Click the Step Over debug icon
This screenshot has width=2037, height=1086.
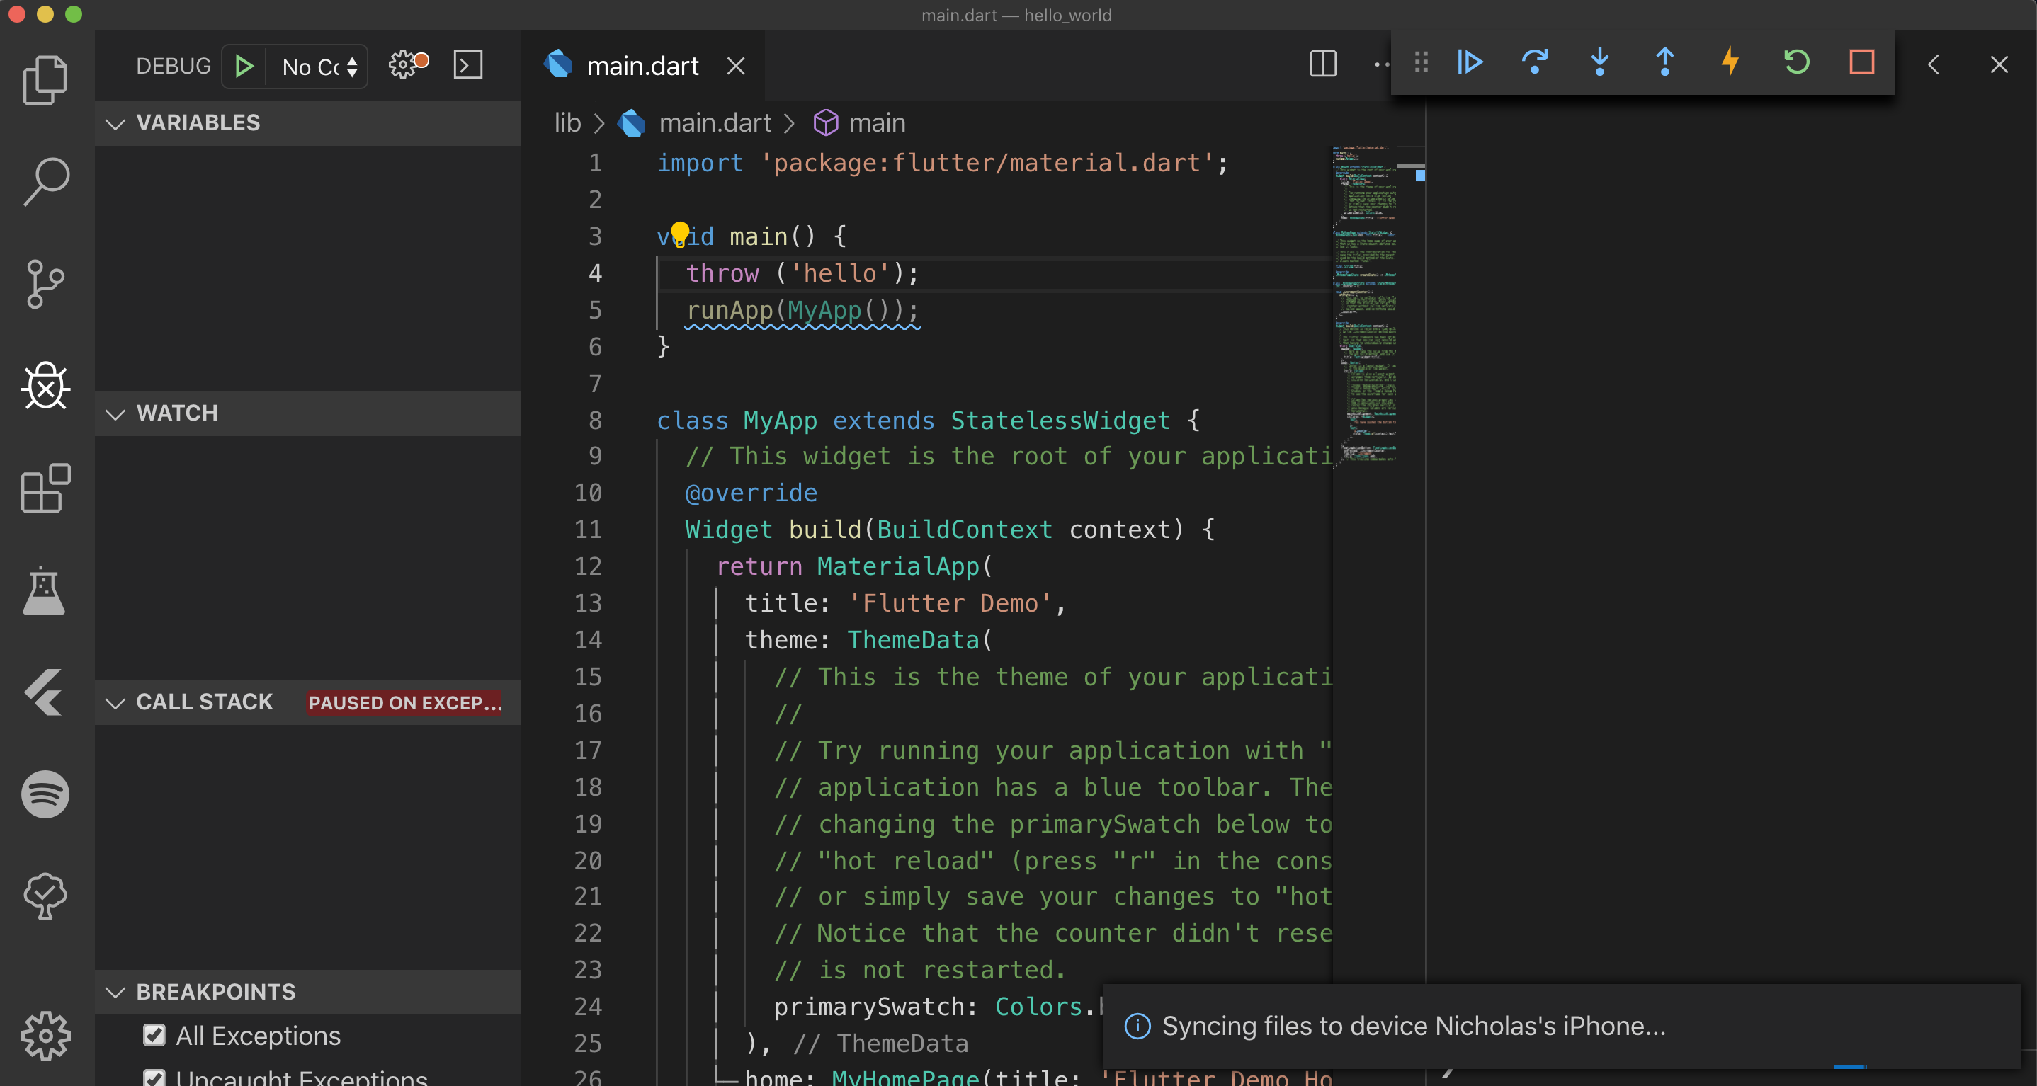(x=1534, y=62)
